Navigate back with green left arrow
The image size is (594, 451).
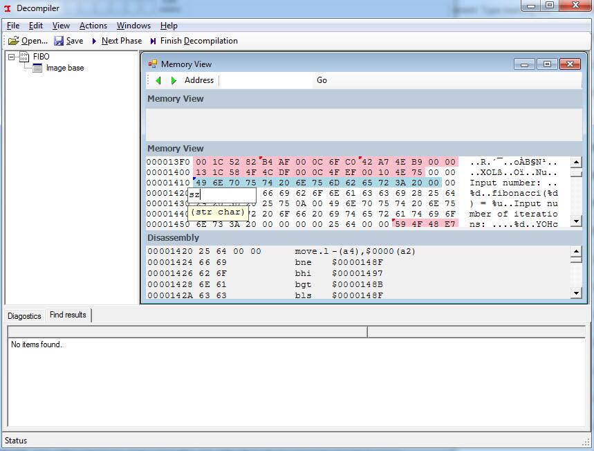(x=158, y=80)
